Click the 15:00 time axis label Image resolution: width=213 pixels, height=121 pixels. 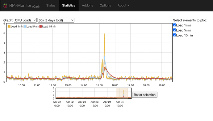tap(99, 85)
